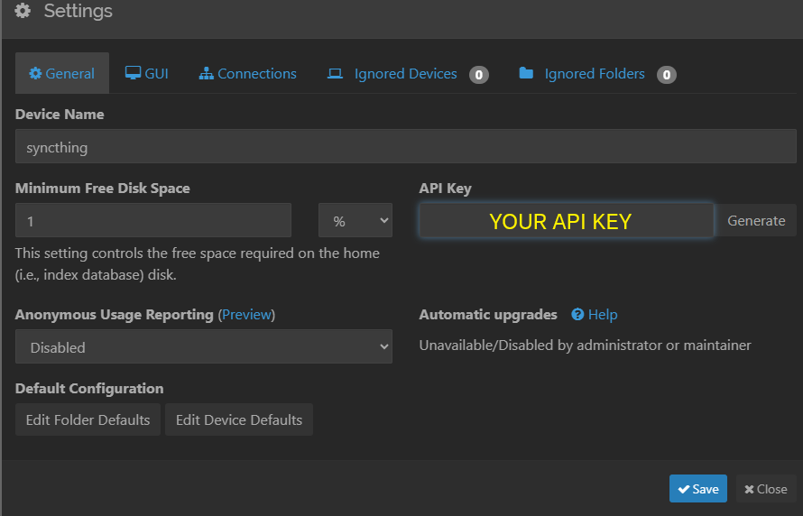Close the Settings dialog
This screenshot has width=803, height=516.
[766, 489]
